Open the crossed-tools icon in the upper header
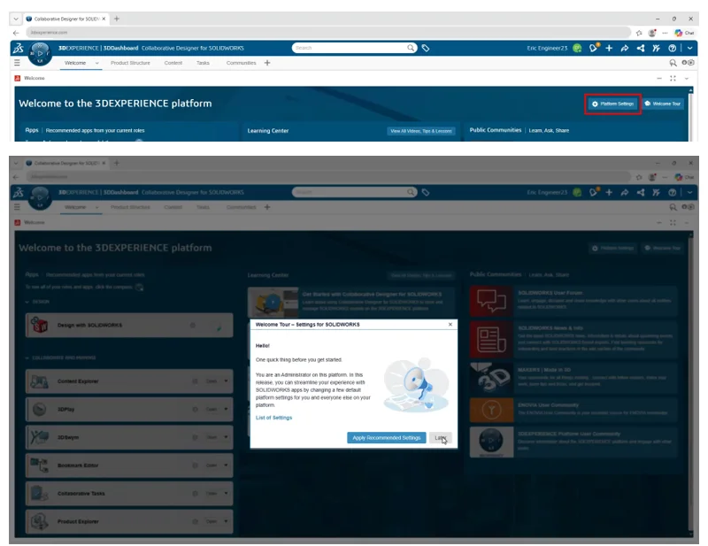708x546 pixels. pos(656,48)
